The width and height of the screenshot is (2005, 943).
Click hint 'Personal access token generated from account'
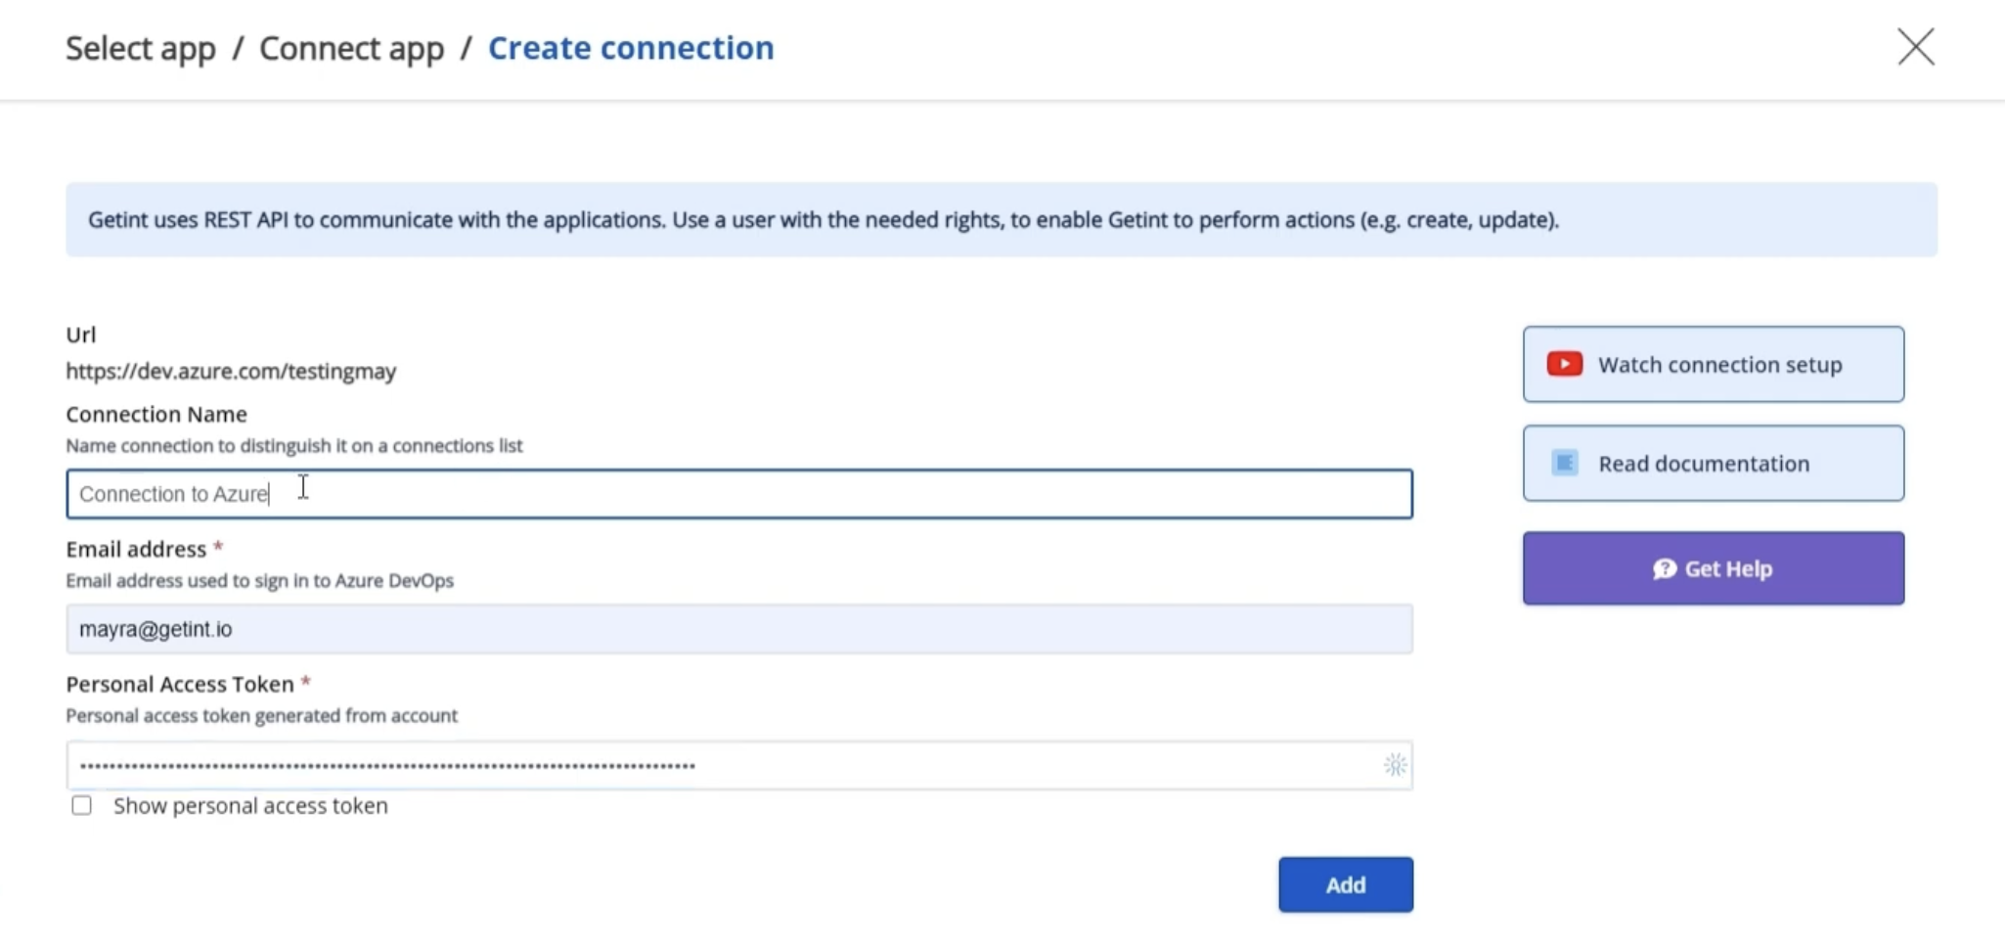point(261,715)
